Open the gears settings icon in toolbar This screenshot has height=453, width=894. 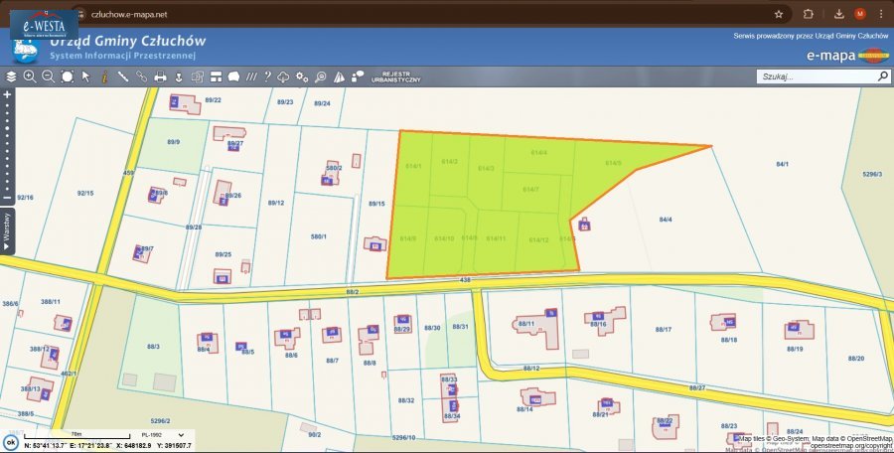(301, 76)
